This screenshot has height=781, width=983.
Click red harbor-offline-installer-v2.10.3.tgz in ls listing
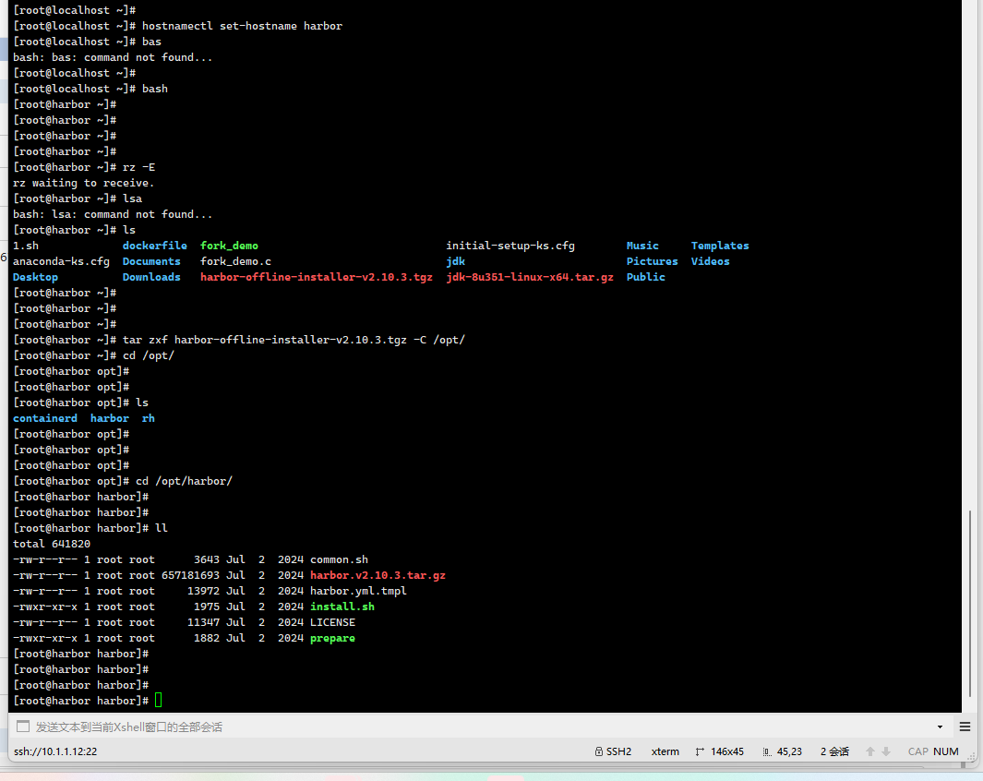point(317,277)
